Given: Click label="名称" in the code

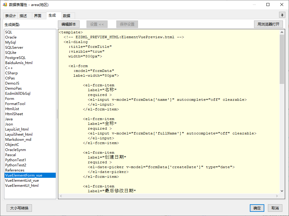Looking at the screenshot, I should pos(102,90).
